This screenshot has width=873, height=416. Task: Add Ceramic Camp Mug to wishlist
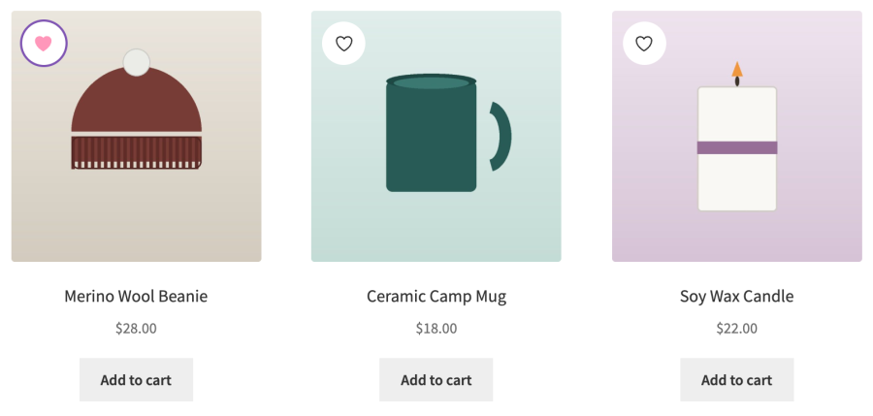pyautogui.click(x=343, y=44)
